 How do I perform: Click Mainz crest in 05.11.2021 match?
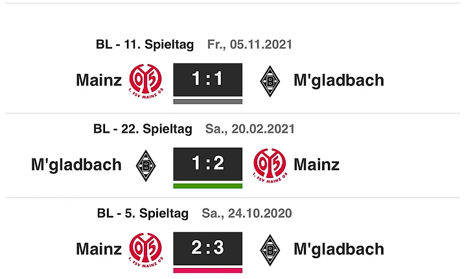pos(146,81)
